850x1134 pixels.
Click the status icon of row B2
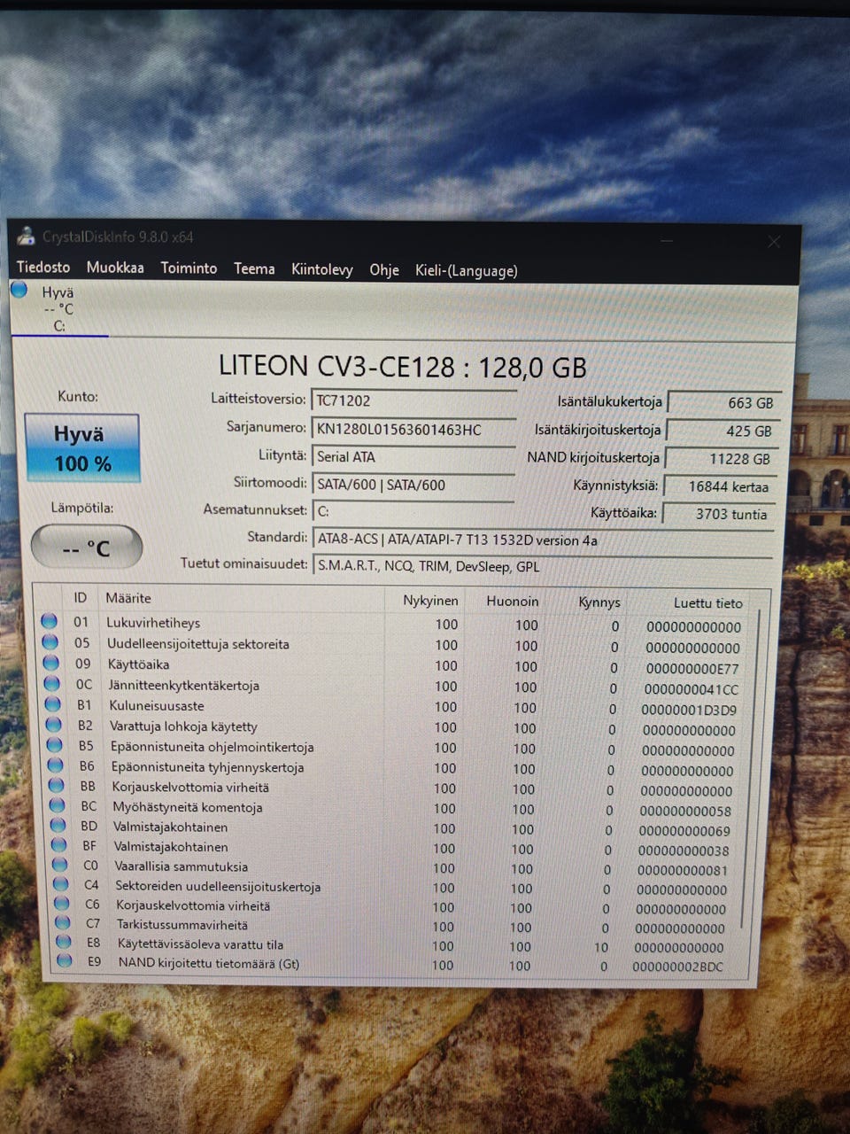(x=54, y=725)
